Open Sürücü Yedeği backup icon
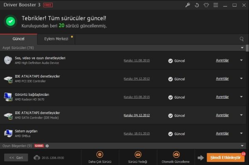 [138, 155]
